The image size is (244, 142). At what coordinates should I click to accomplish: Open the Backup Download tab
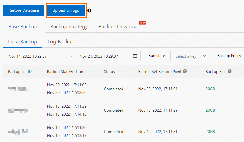120,27
